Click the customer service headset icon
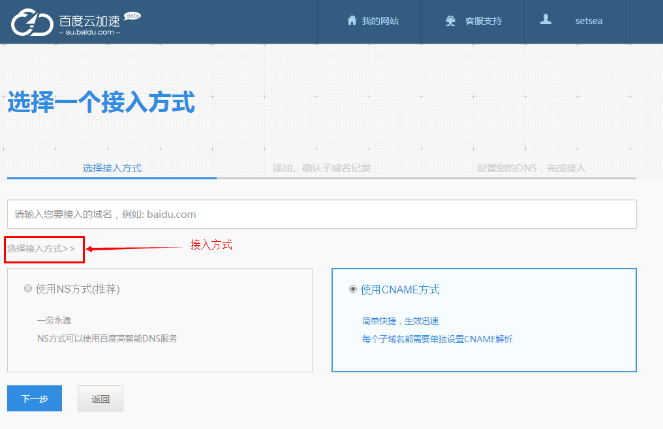Screen dimensions: 663x429 450,21
